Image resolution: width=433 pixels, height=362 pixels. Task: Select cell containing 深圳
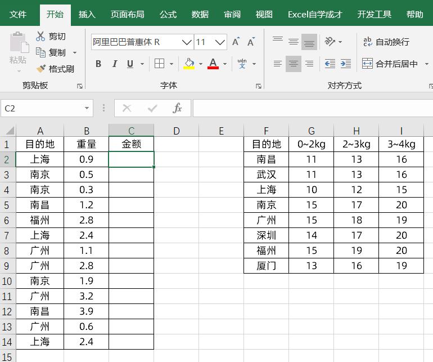[x=266, y=235]
